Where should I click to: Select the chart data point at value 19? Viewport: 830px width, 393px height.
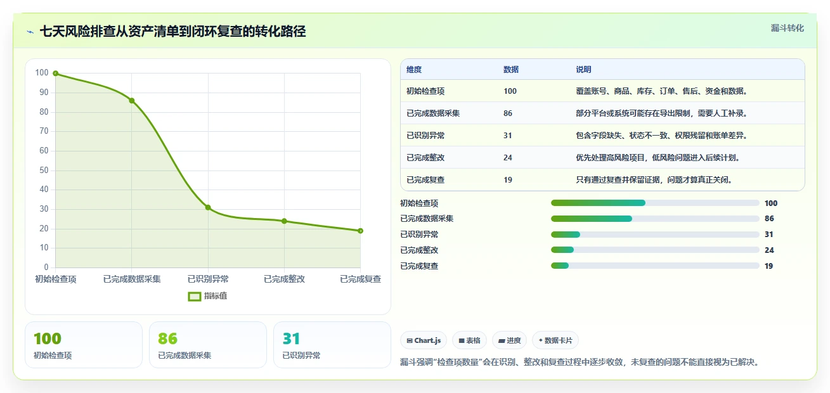coord(360,231)
